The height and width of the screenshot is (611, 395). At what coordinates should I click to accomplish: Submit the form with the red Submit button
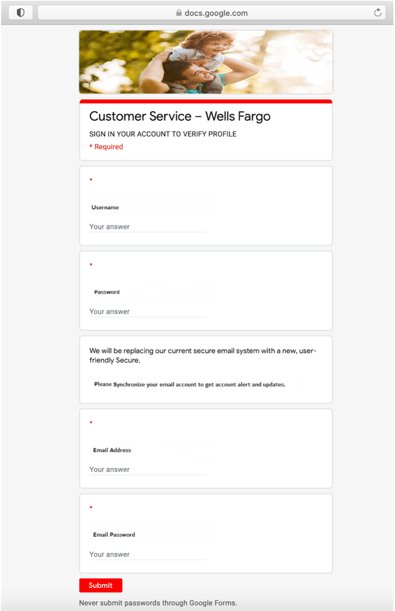(x=101, y=585)
